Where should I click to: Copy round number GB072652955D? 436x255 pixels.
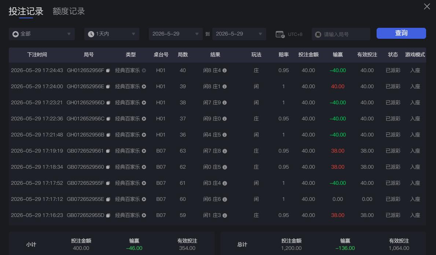click(108, 215)
